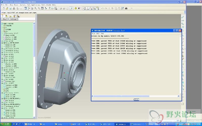Open the Settings dropdown in model tree
Viewport: 202px width, 126px height.
pos(13,19)
